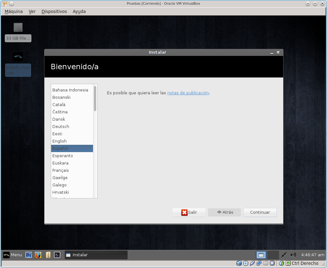Open the Install Linux Lite desktop icon
This screenshot has width=327, height=268.
pyautogui.click(x=18, y=64)
